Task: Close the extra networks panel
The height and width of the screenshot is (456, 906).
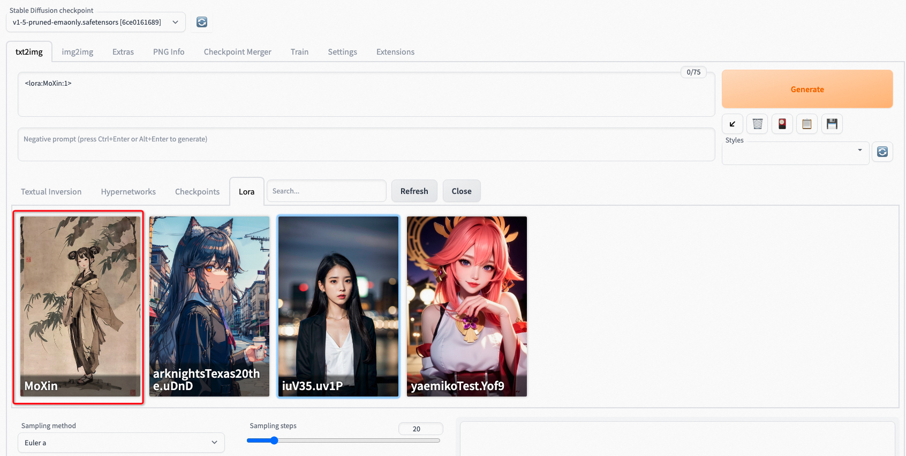Action: tap(461, 191)
